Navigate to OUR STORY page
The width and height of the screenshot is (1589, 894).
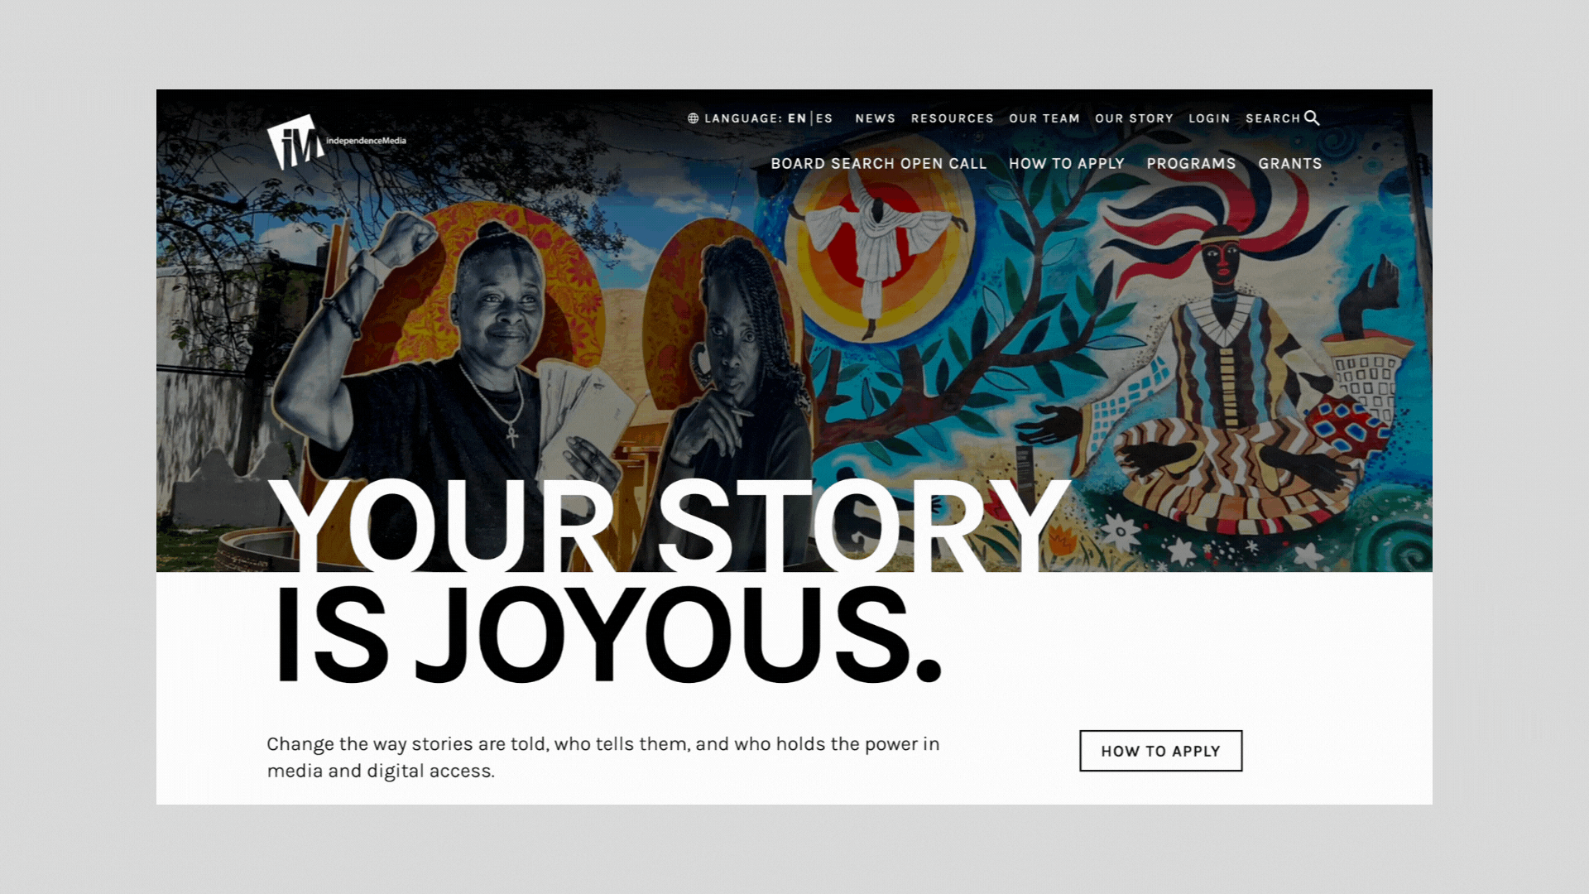tap(1134, 118)
